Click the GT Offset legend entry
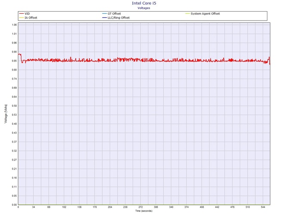The height and width of the screenshot is (216, 288). [x=112, y=14]
